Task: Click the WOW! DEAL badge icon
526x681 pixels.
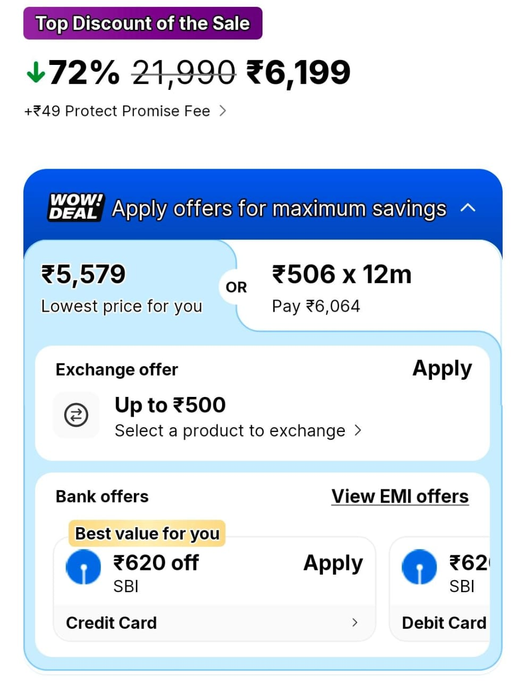Action: [x=76, y=207]
